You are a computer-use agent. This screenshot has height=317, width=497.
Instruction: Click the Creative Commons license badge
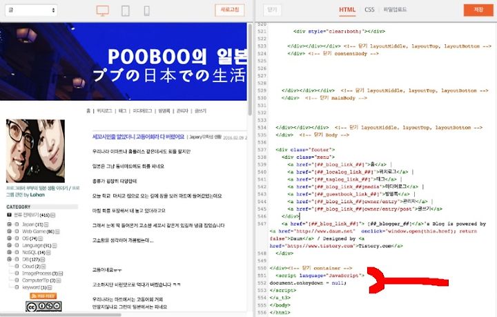(x=43, y=306)
